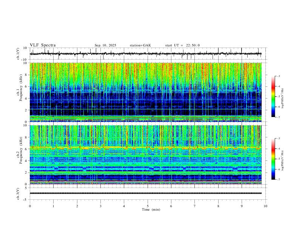Click the time axis tick label "5"

(148, 206)
